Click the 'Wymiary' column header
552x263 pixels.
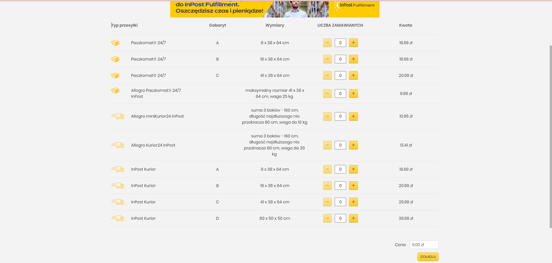click(x=275, y=25)
